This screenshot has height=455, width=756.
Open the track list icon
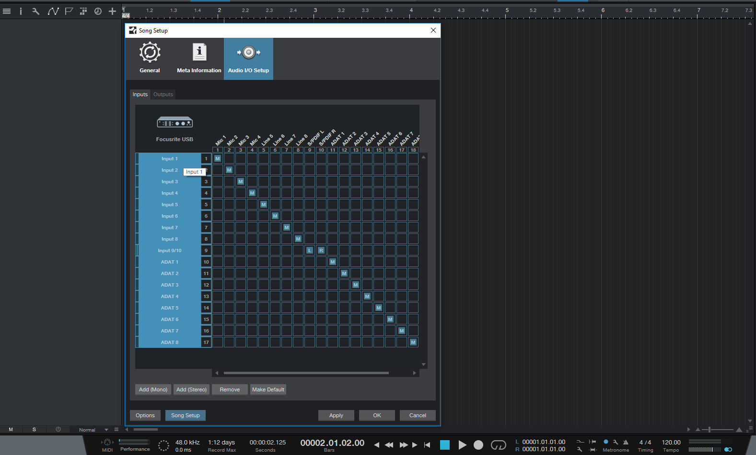(7, 11)
